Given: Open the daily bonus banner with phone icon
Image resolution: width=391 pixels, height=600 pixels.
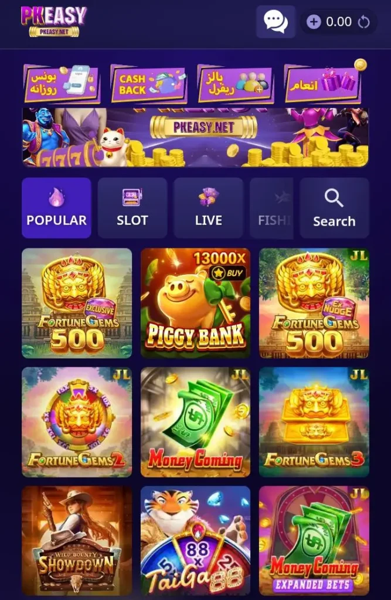Looking at the screenshot, I should (62, 84).
